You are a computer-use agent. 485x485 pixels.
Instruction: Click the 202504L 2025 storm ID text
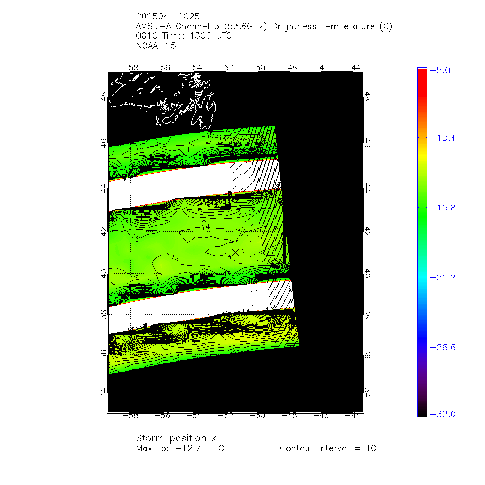[x=168, y=16]
